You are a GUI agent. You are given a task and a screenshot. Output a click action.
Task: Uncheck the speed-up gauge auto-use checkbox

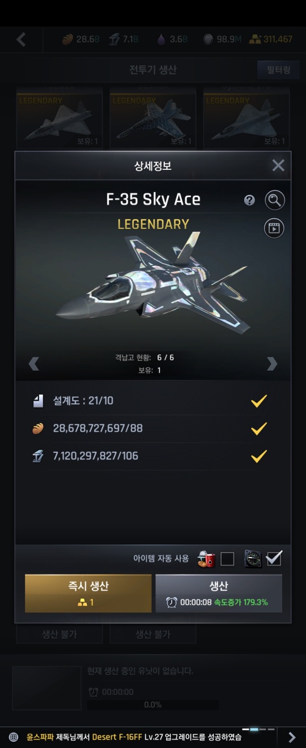(274, 559)
